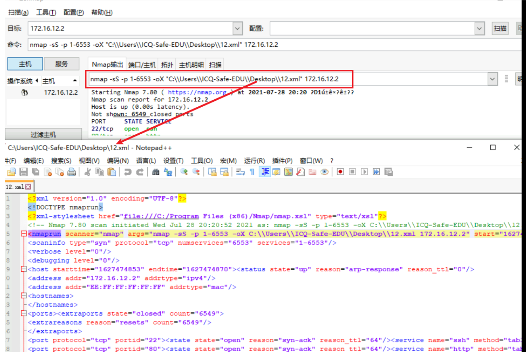Click the file:///C:/Program stylesheet link
The image size is (526, 356).
[161, 216]
